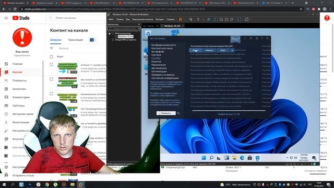Open 'Монетизация' in Studio sidebar

pos(21,122)
